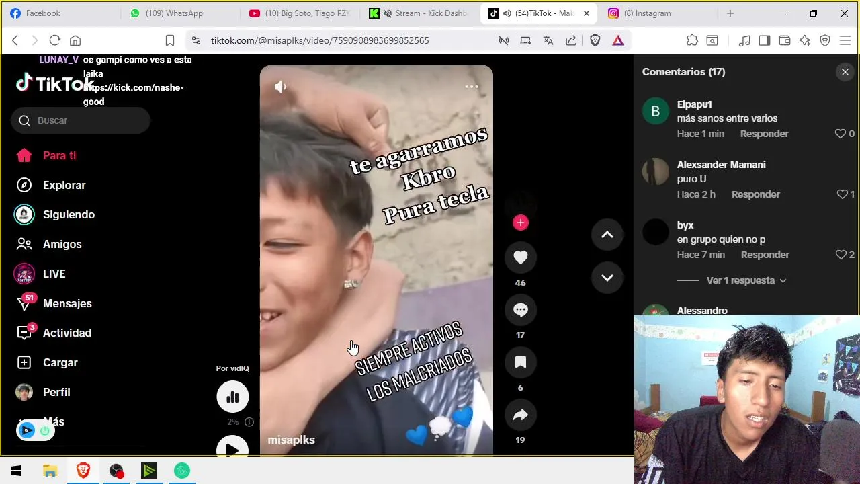
Task: Open Alexsander Mamani's profile avatar
Action: click(x=656, y=171)
